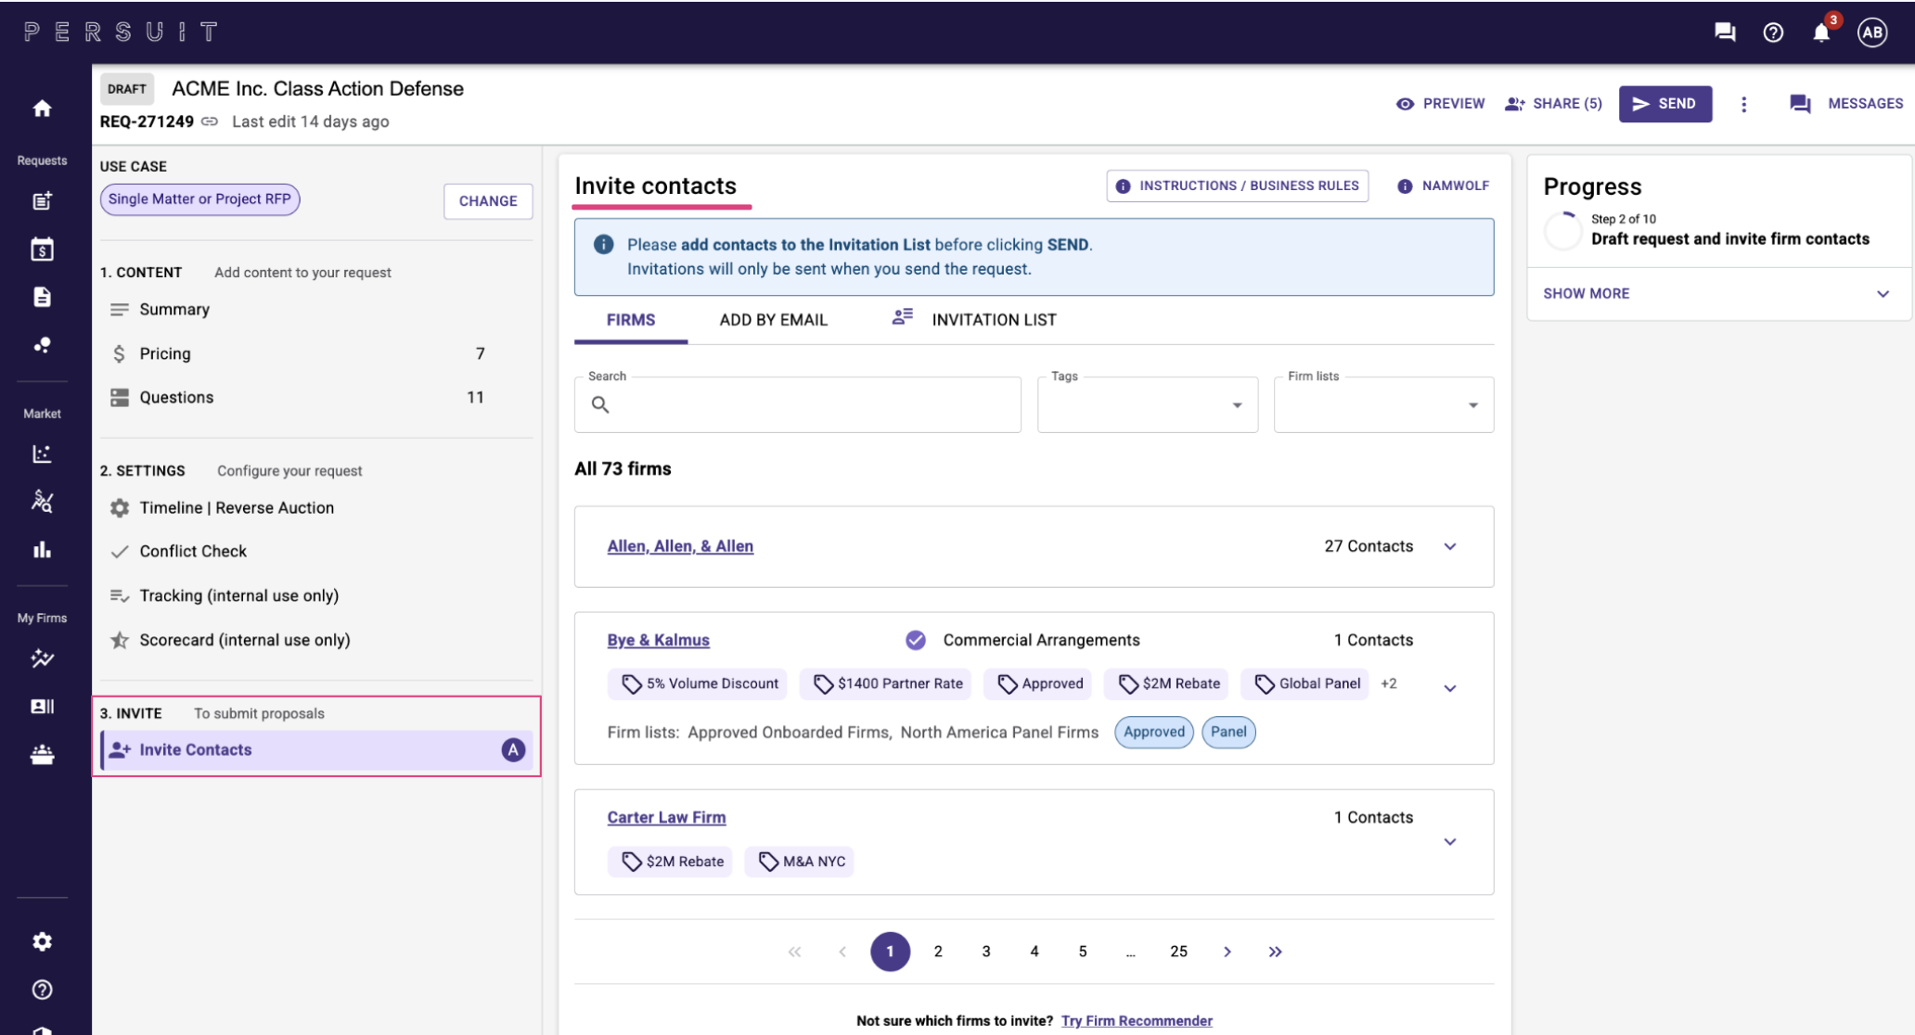The height and width of the screenshot is (1035, 1915).
Task: Click into the firm Search field
Action: [798, 404]
